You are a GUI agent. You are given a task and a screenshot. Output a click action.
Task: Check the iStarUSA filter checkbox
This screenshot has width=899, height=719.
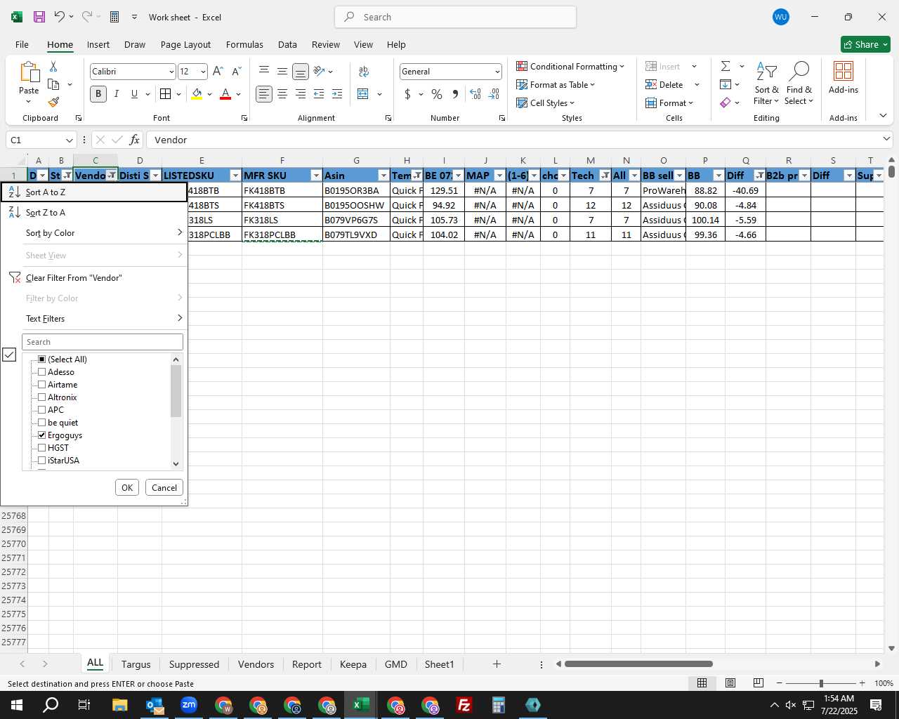click(x=41, y=460)
